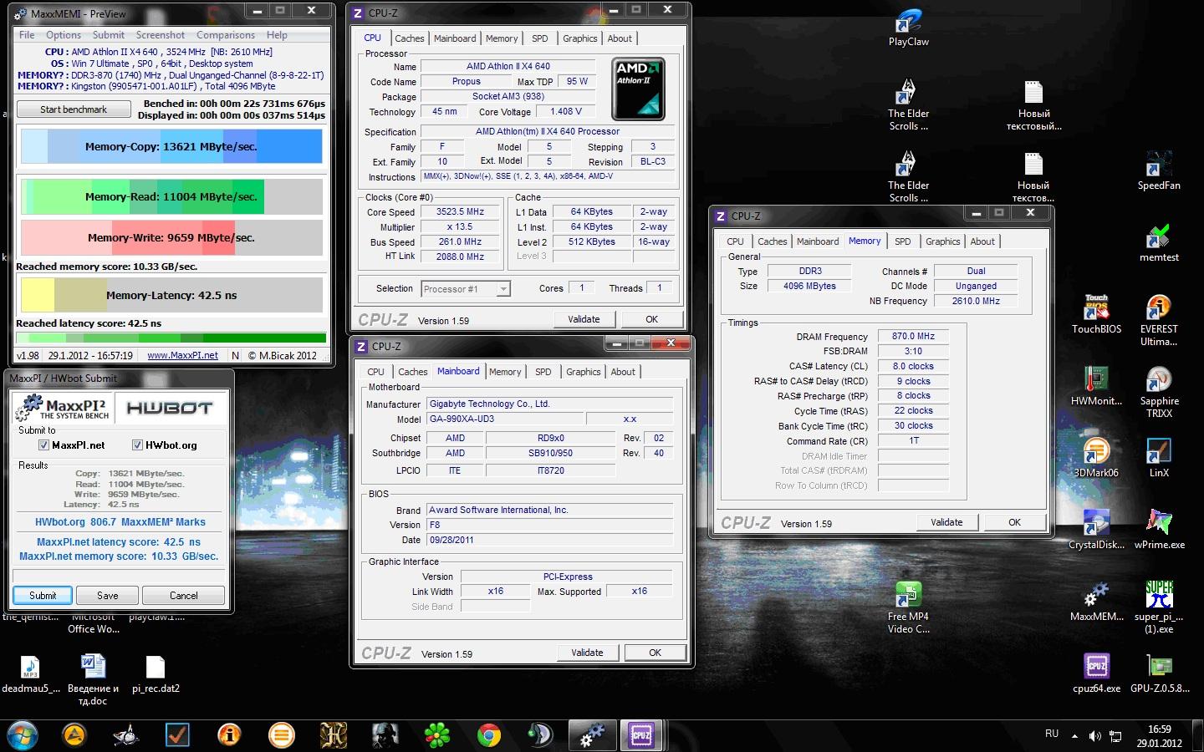Select SPD tab in Memory CPU-Z window
This screenshot has width=1204, height=752.
click(x=903, y=241)
